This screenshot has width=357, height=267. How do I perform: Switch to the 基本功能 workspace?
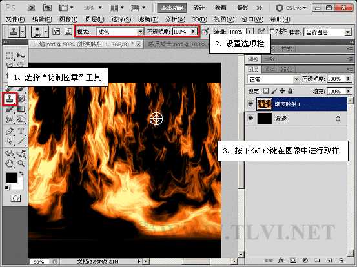[172, 8]
